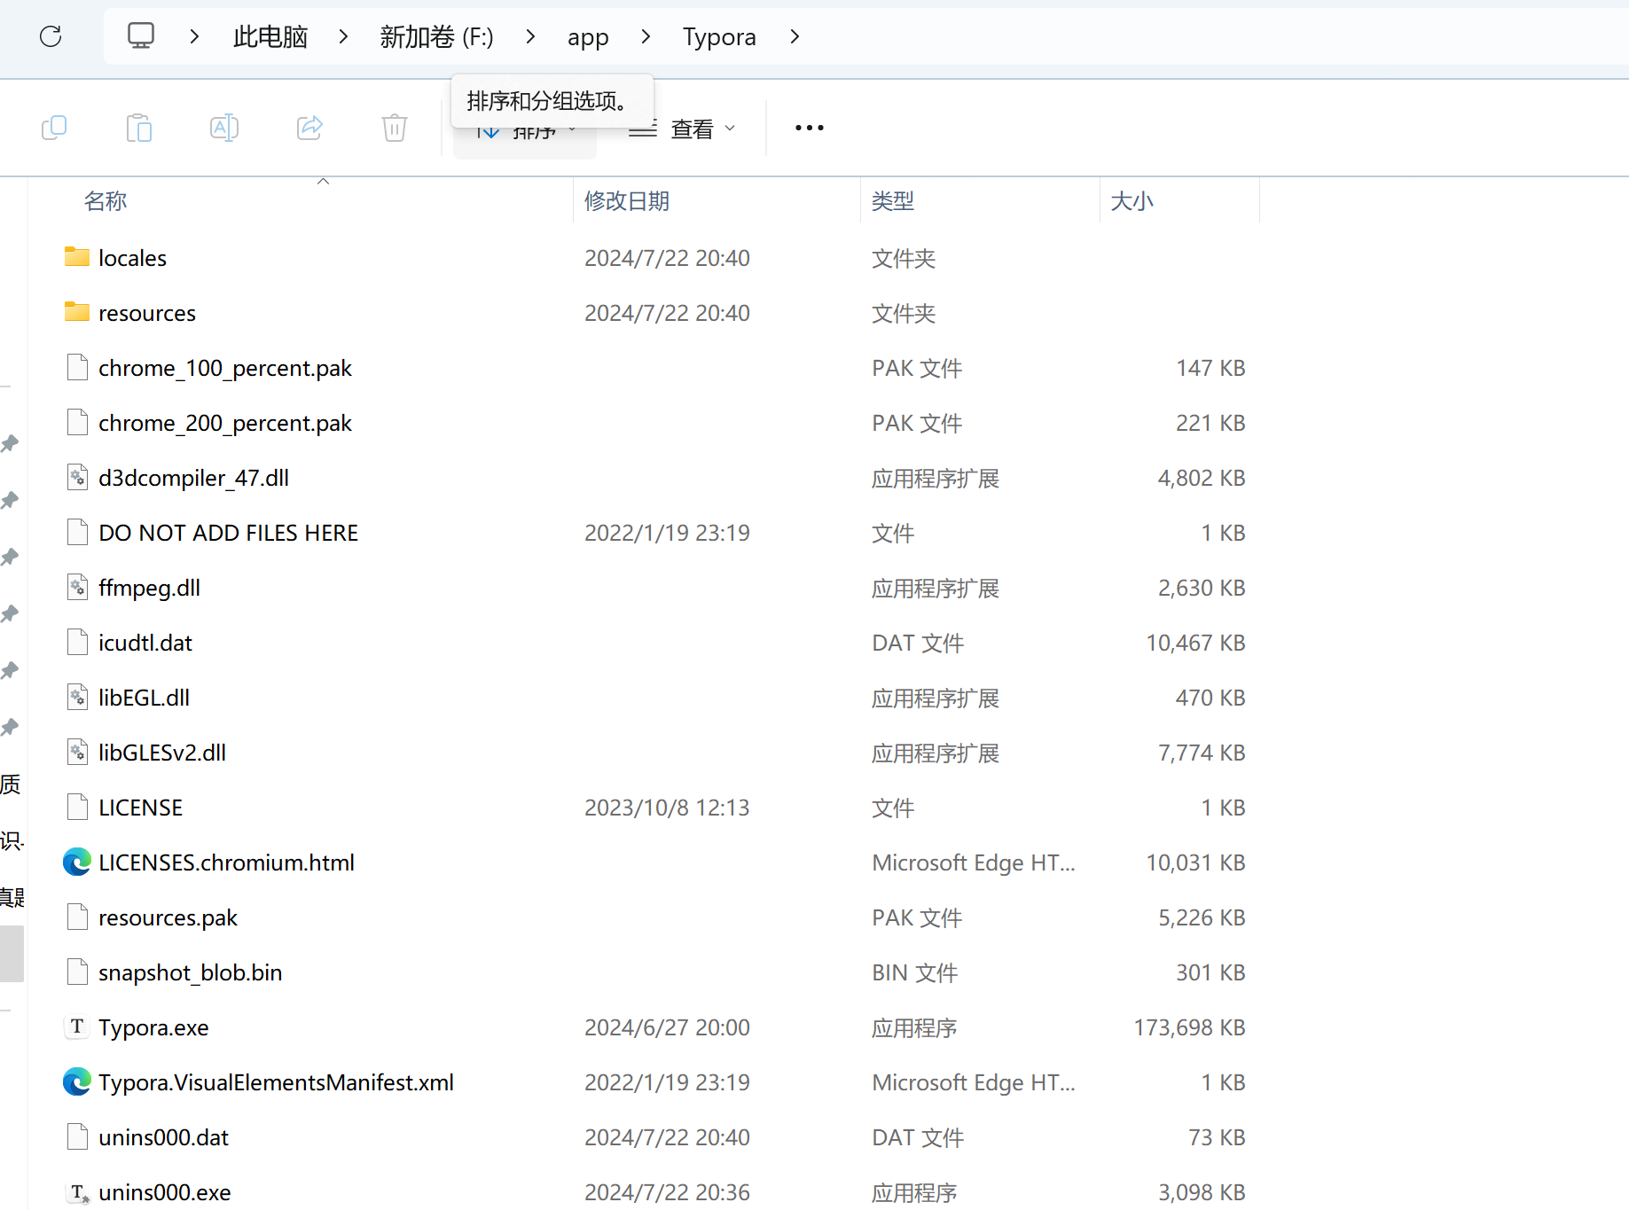This screenshot has height=1210, width=1629.
Task: Click the snapshot_blob.bin file icon
Action: [78, 972]
